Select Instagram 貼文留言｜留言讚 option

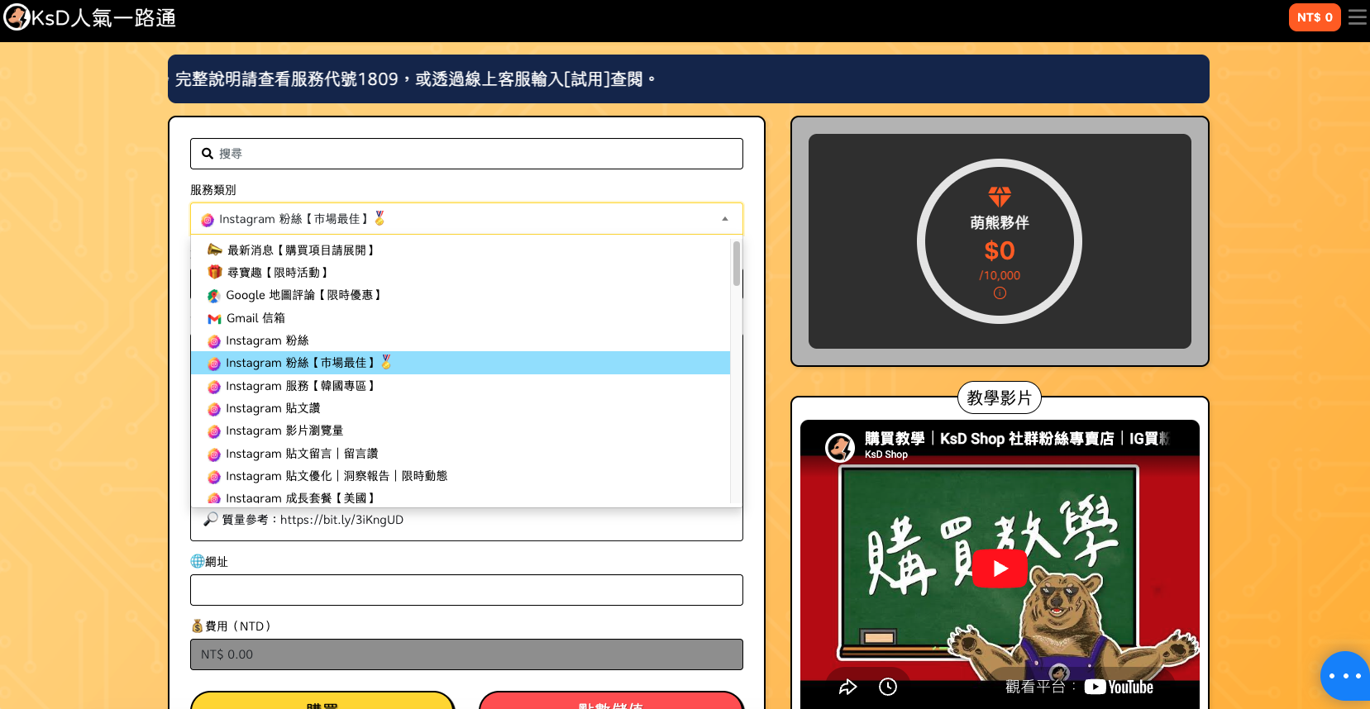click(x=461, y=454)
